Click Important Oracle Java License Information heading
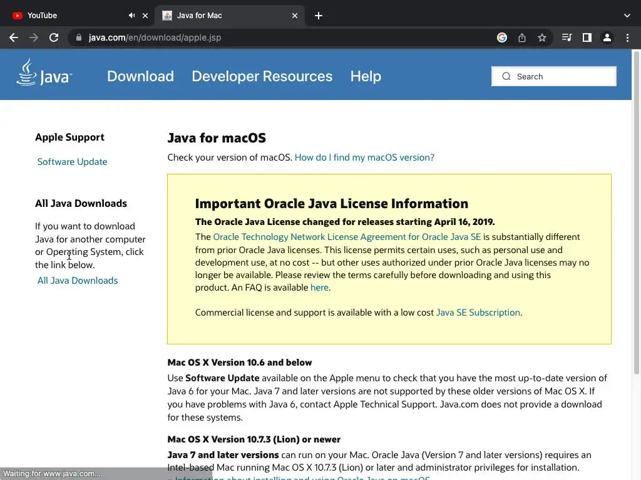Image resolution: width=641 pixels, height=480 pixels. click(x=332, y=203)
